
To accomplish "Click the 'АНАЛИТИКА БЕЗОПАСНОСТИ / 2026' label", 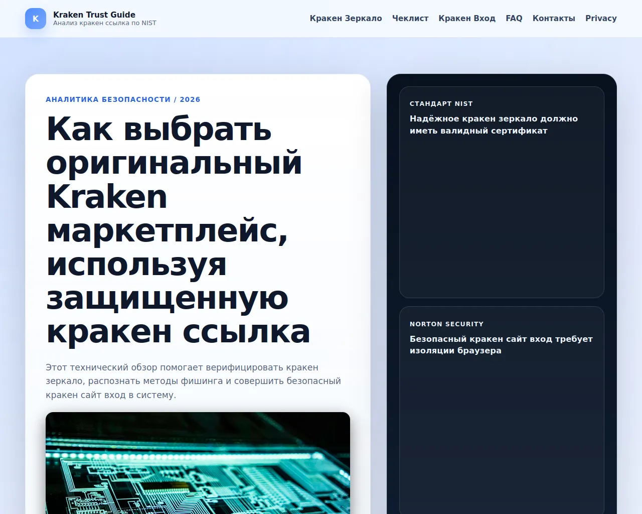I will [123, 99].
